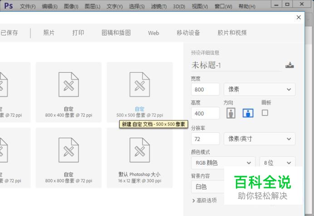The image size is (314, 216).
Task: Click the height field showing 400
Action: (205, 113)
